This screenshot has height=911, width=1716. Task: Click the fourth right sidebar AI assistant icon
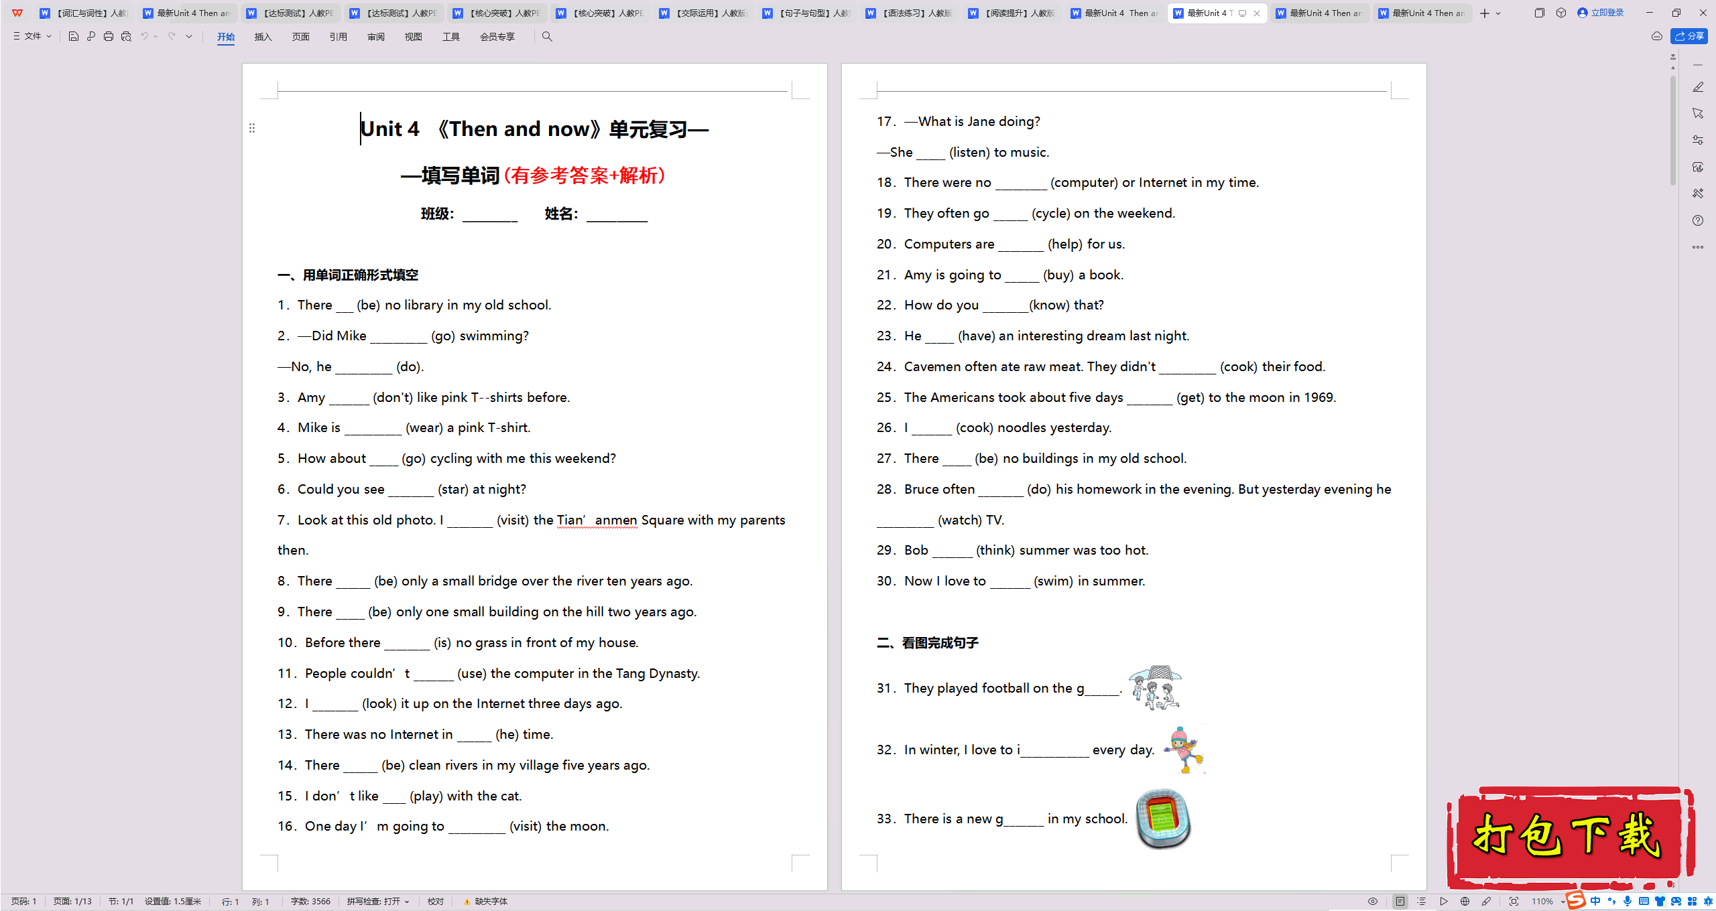1697,167
